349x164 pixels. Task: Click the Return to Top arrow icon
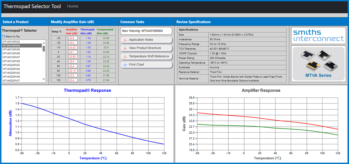tap(3, 36)
